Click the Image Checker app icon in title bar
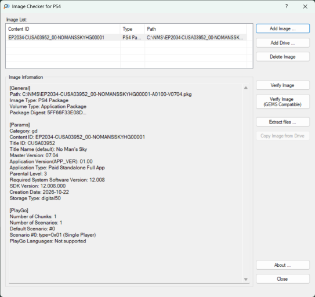The width and height of the screenshot is (315, 297). pos(6,6)
